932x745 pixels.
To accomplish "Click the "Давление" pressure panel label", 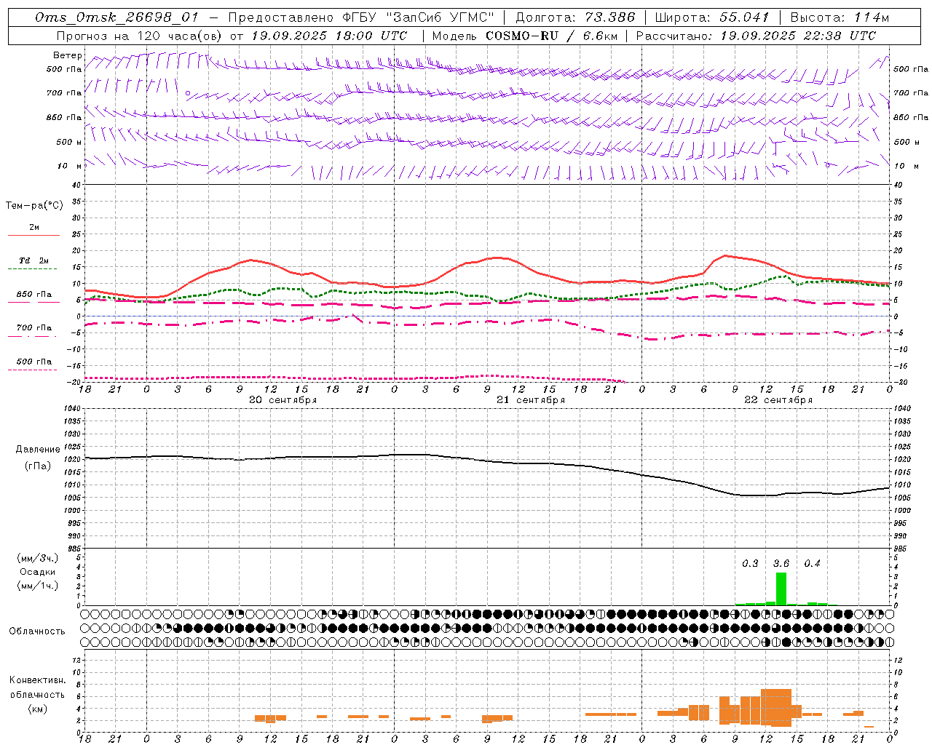I will 38,450.
